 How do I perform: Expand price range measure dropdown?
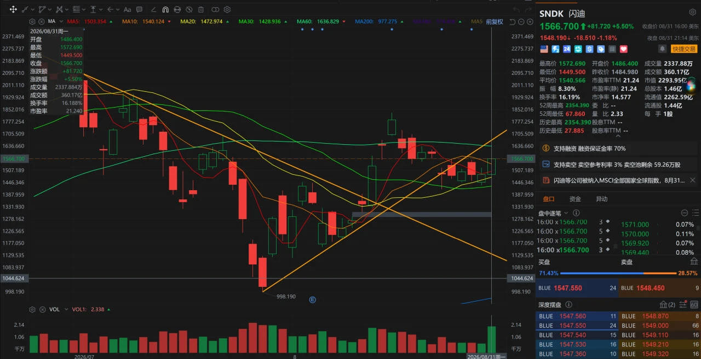[x=101, y=9]
